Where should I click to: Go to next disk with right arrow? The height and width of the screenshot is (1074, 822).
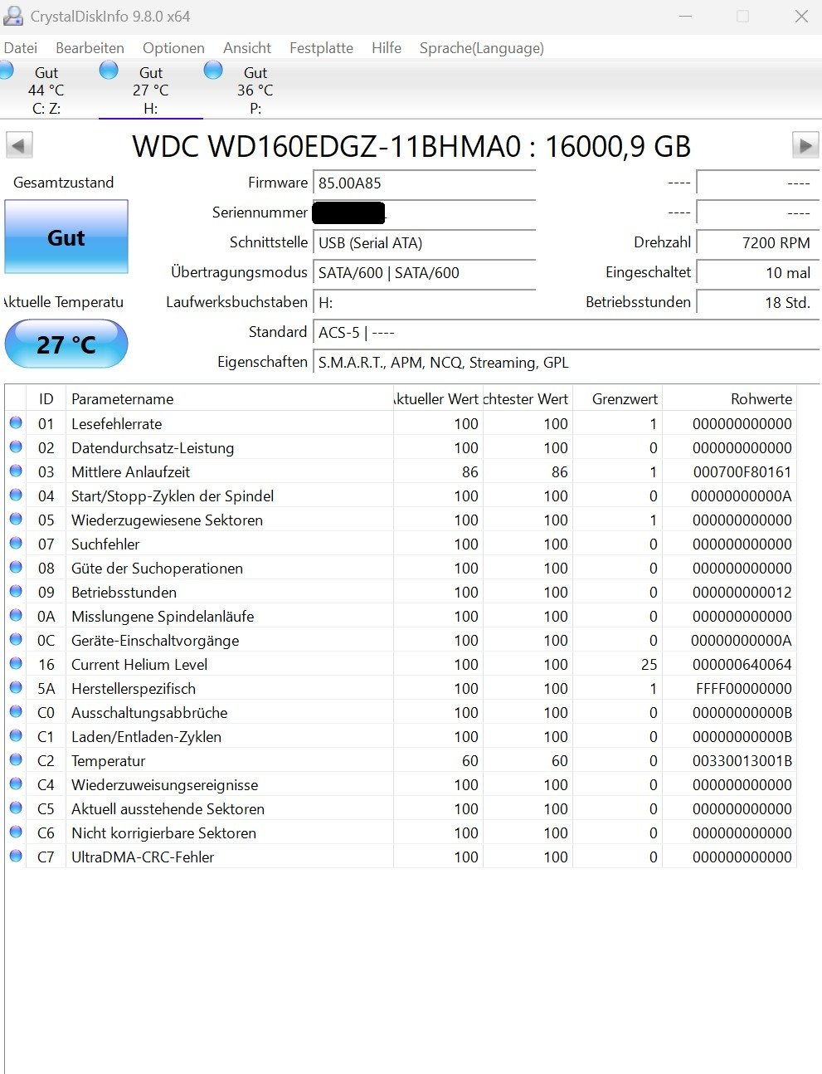805,145
